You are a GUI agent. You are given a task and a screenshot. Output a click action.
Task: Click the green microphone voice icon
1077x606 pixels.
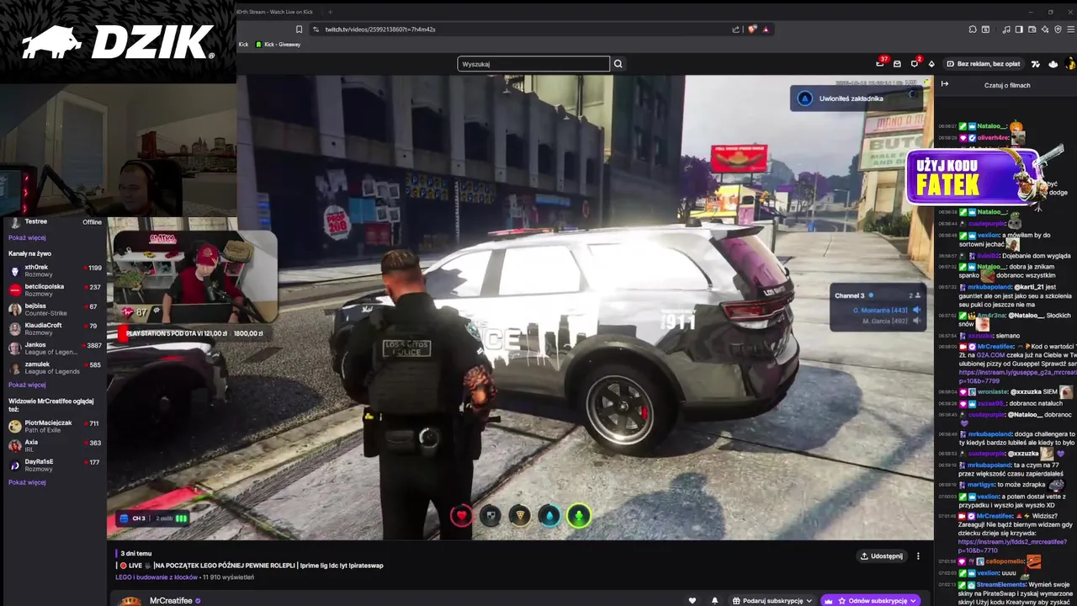point(579,516)
